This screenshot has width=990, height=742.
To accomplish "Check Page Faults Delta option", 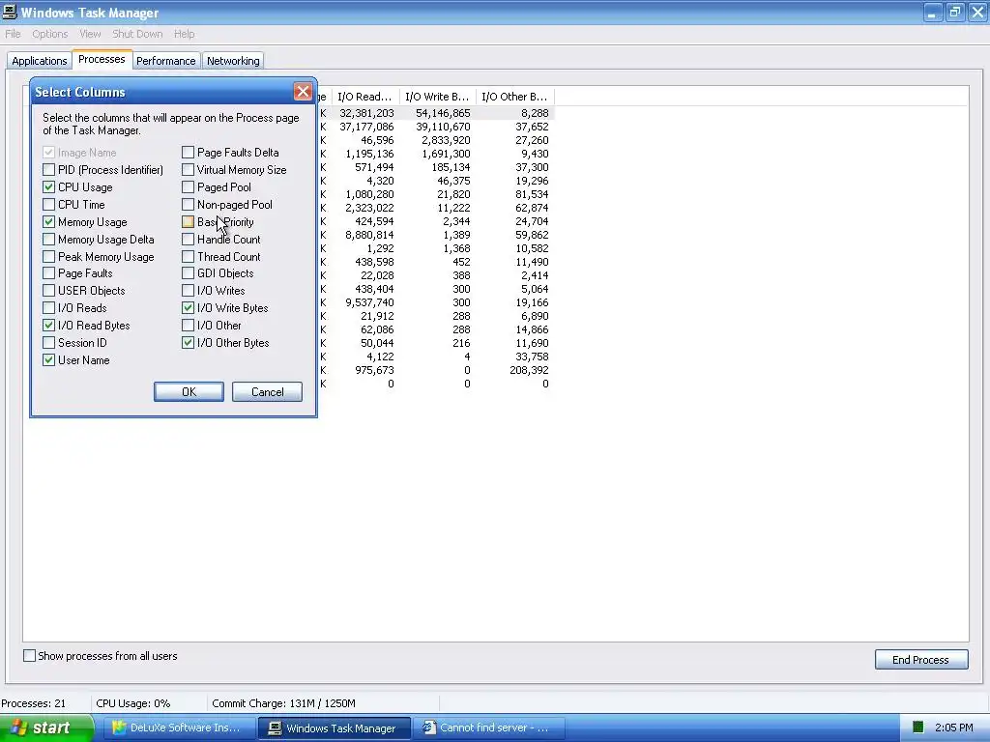I will point(188,152).
